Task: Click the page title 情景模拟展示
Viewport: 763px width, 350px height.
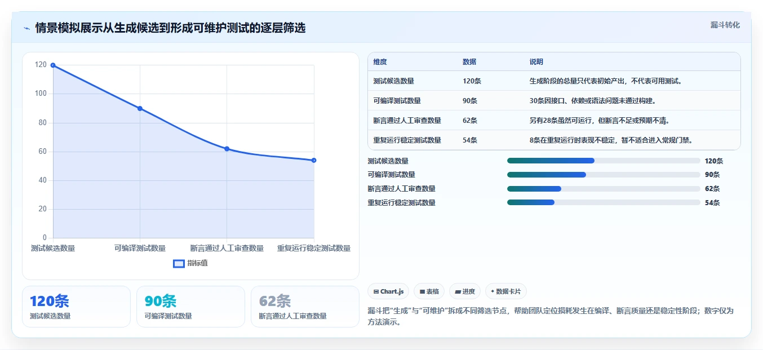Action: coord(170,28)
